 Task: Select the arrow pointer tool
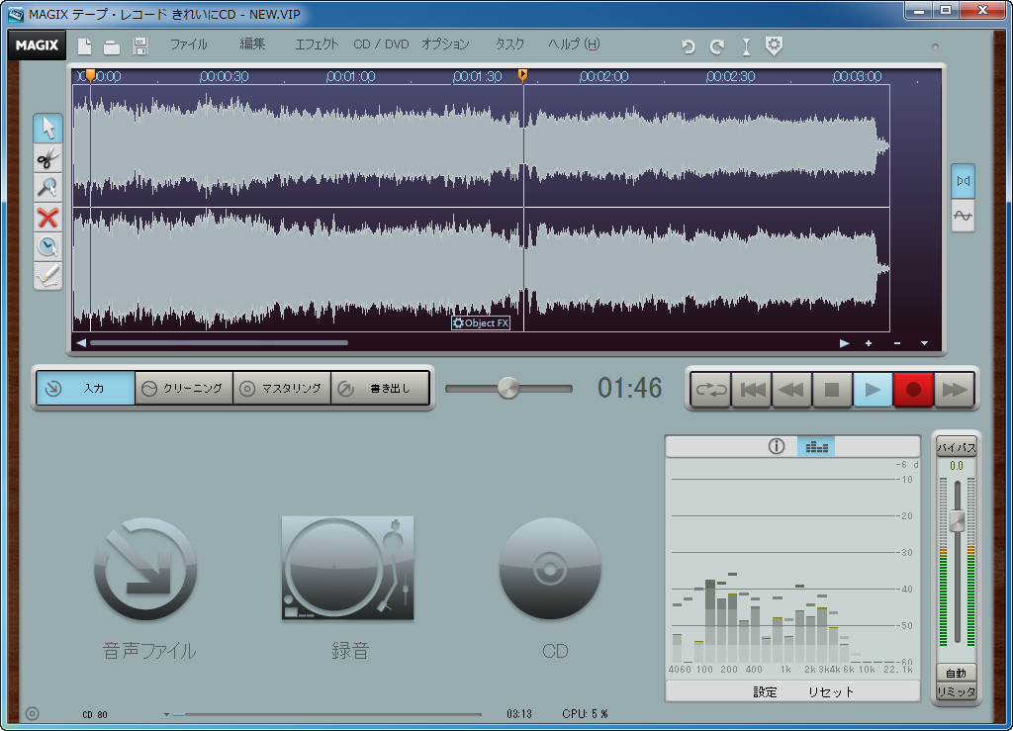pos(47,128)
